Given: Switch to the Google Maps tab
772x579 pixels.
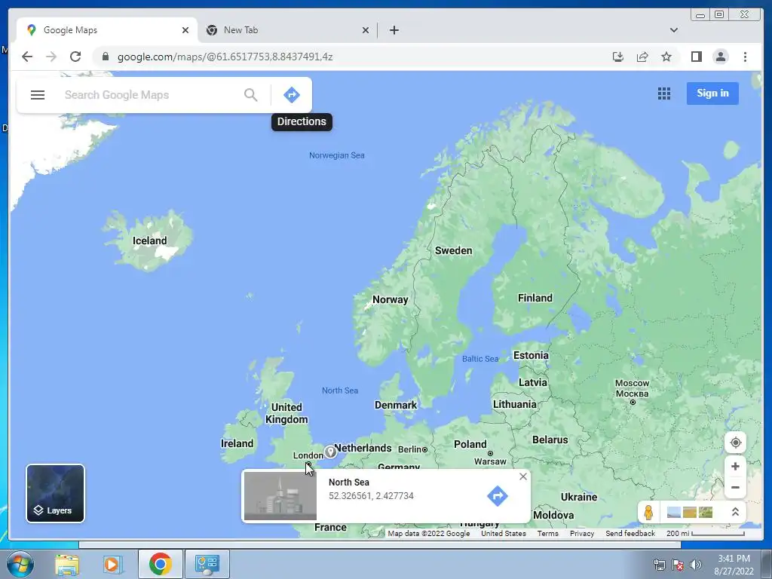Looking at the screenshot, I should coord(106,30).
